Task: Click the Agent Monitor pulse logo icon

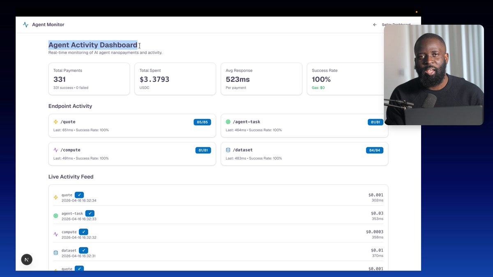Action: [25, 25]
